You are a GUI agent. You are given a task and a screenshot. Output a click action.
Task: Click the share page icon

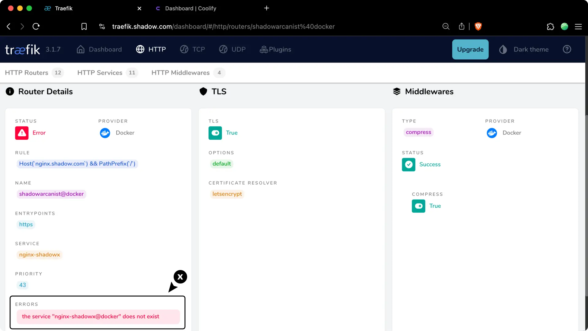coord(462,26)
